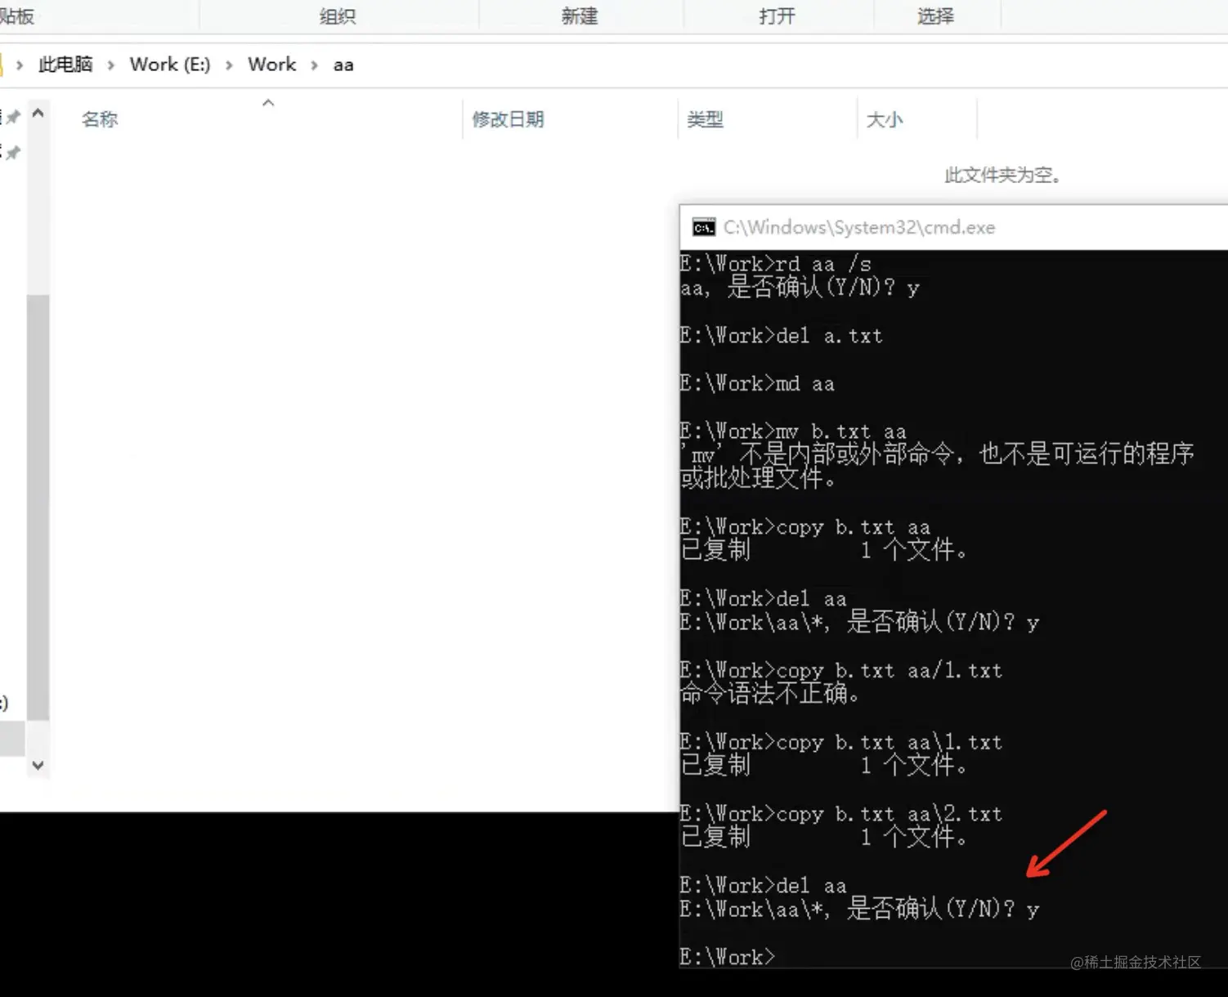Navigate to Work (E:) breadcrumb
Image resolution: width=1228 pixels, height=997 pixels.
170,65
